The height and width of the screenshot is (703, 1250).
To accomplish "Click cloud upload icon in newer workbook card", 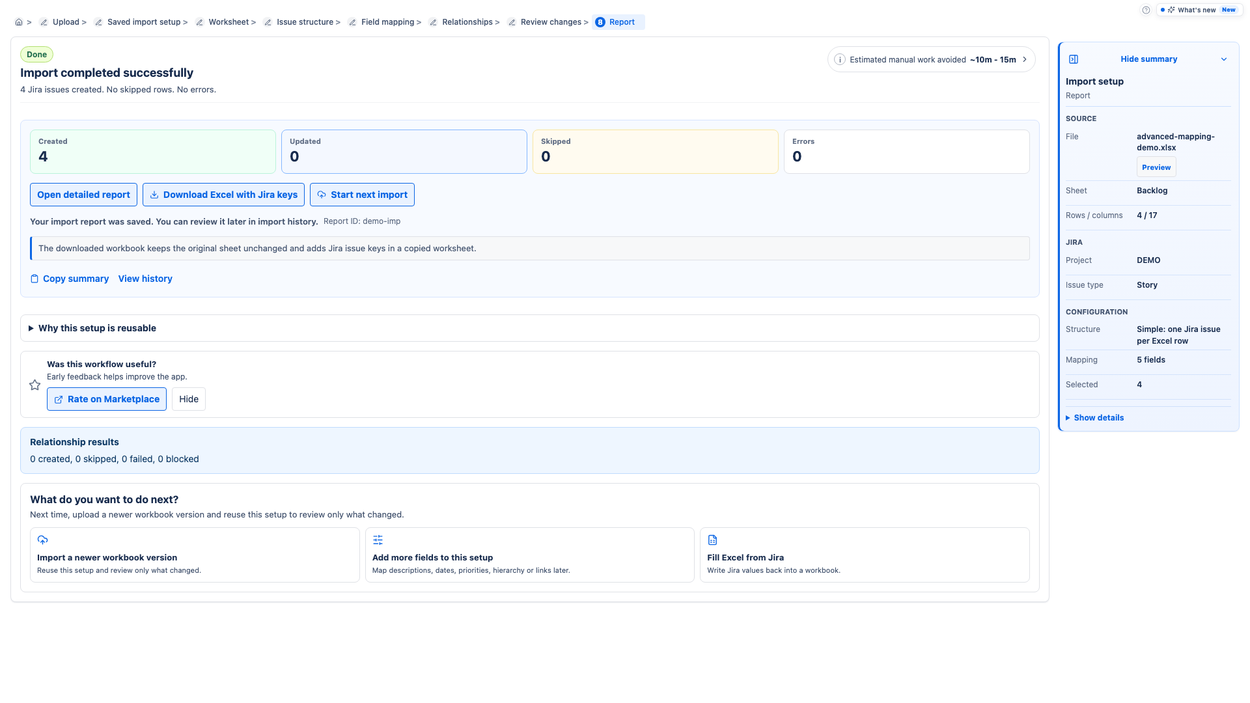I will point(42,540).
